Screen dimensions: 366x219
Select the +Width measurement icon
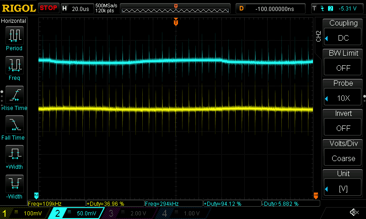point(14,157)
